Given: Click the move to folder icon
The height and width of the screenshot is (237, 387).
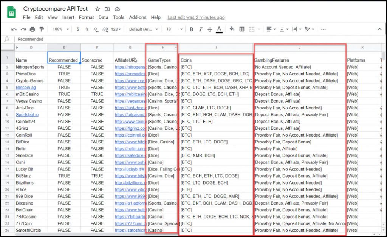Looking at the screenshot, I should [107, 9].
